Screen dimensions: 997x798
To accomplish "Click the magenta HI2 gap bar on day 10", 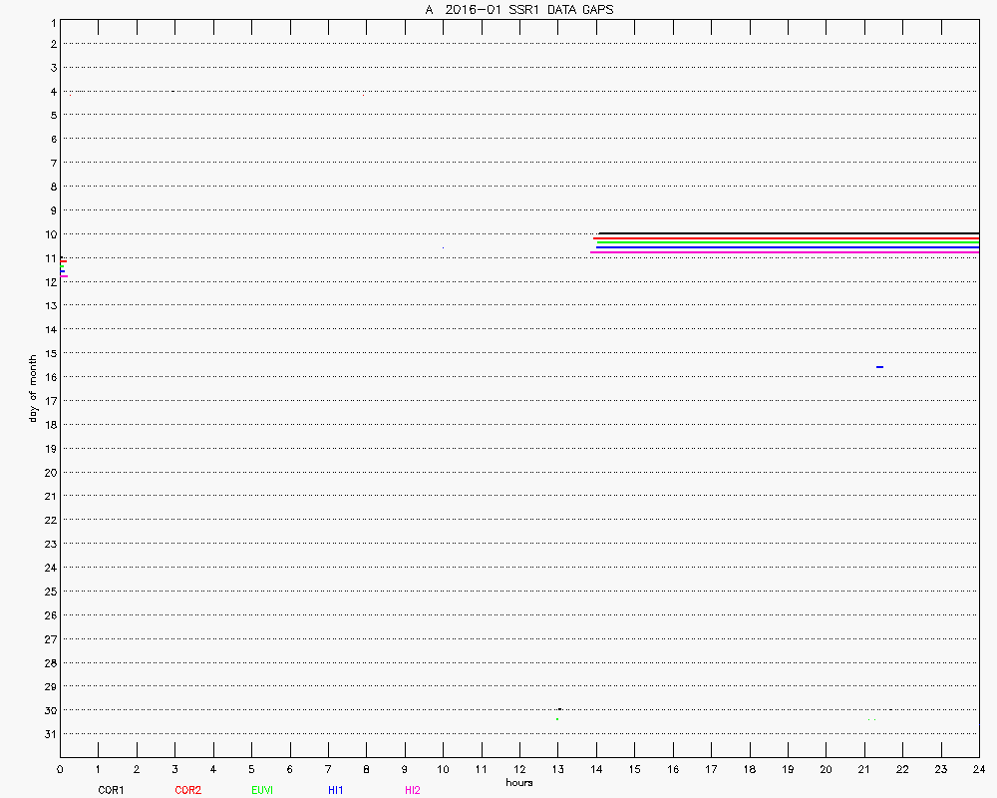I will point(788,252).
